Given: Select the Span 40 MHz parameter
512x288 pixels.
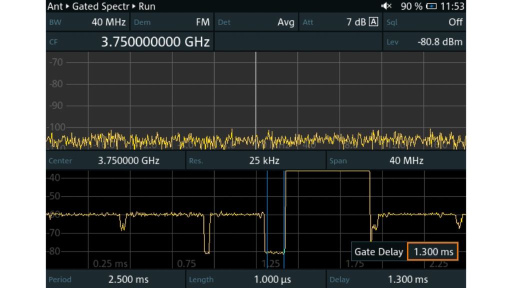Looking at the screenshot, I should point(396,160).
